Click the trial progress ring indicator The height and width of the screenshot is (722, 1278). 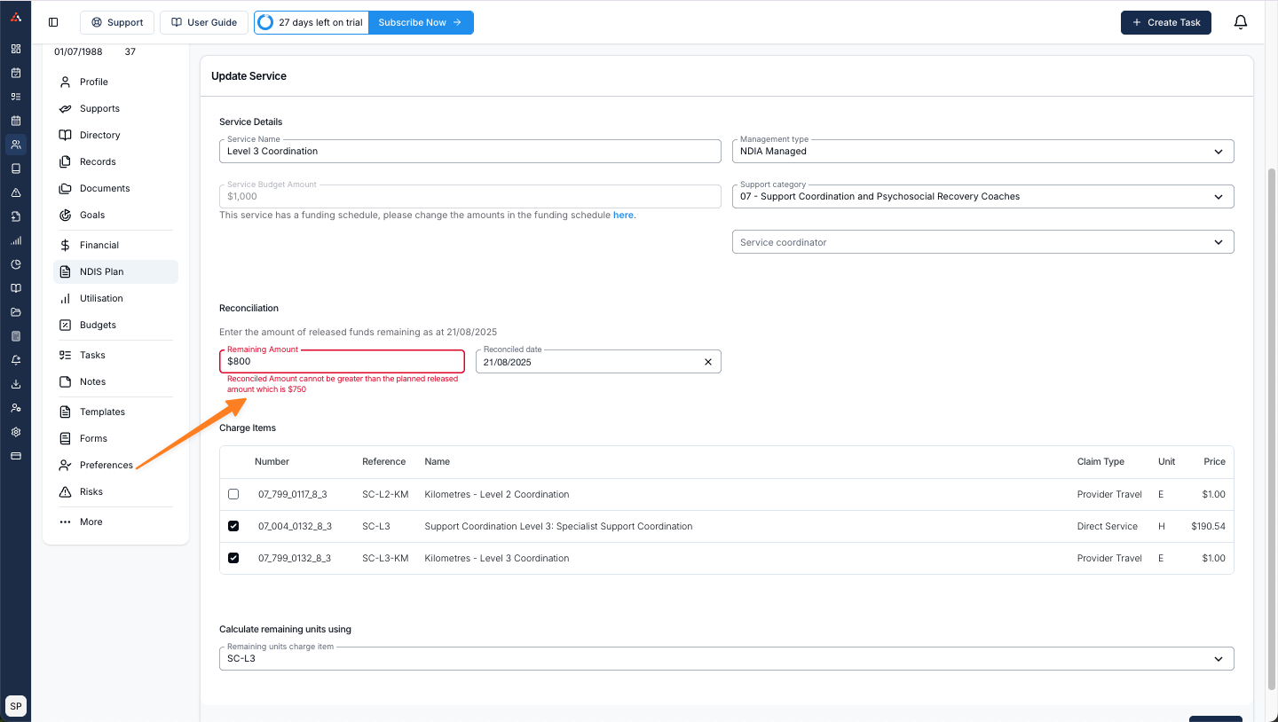[265, 22]
